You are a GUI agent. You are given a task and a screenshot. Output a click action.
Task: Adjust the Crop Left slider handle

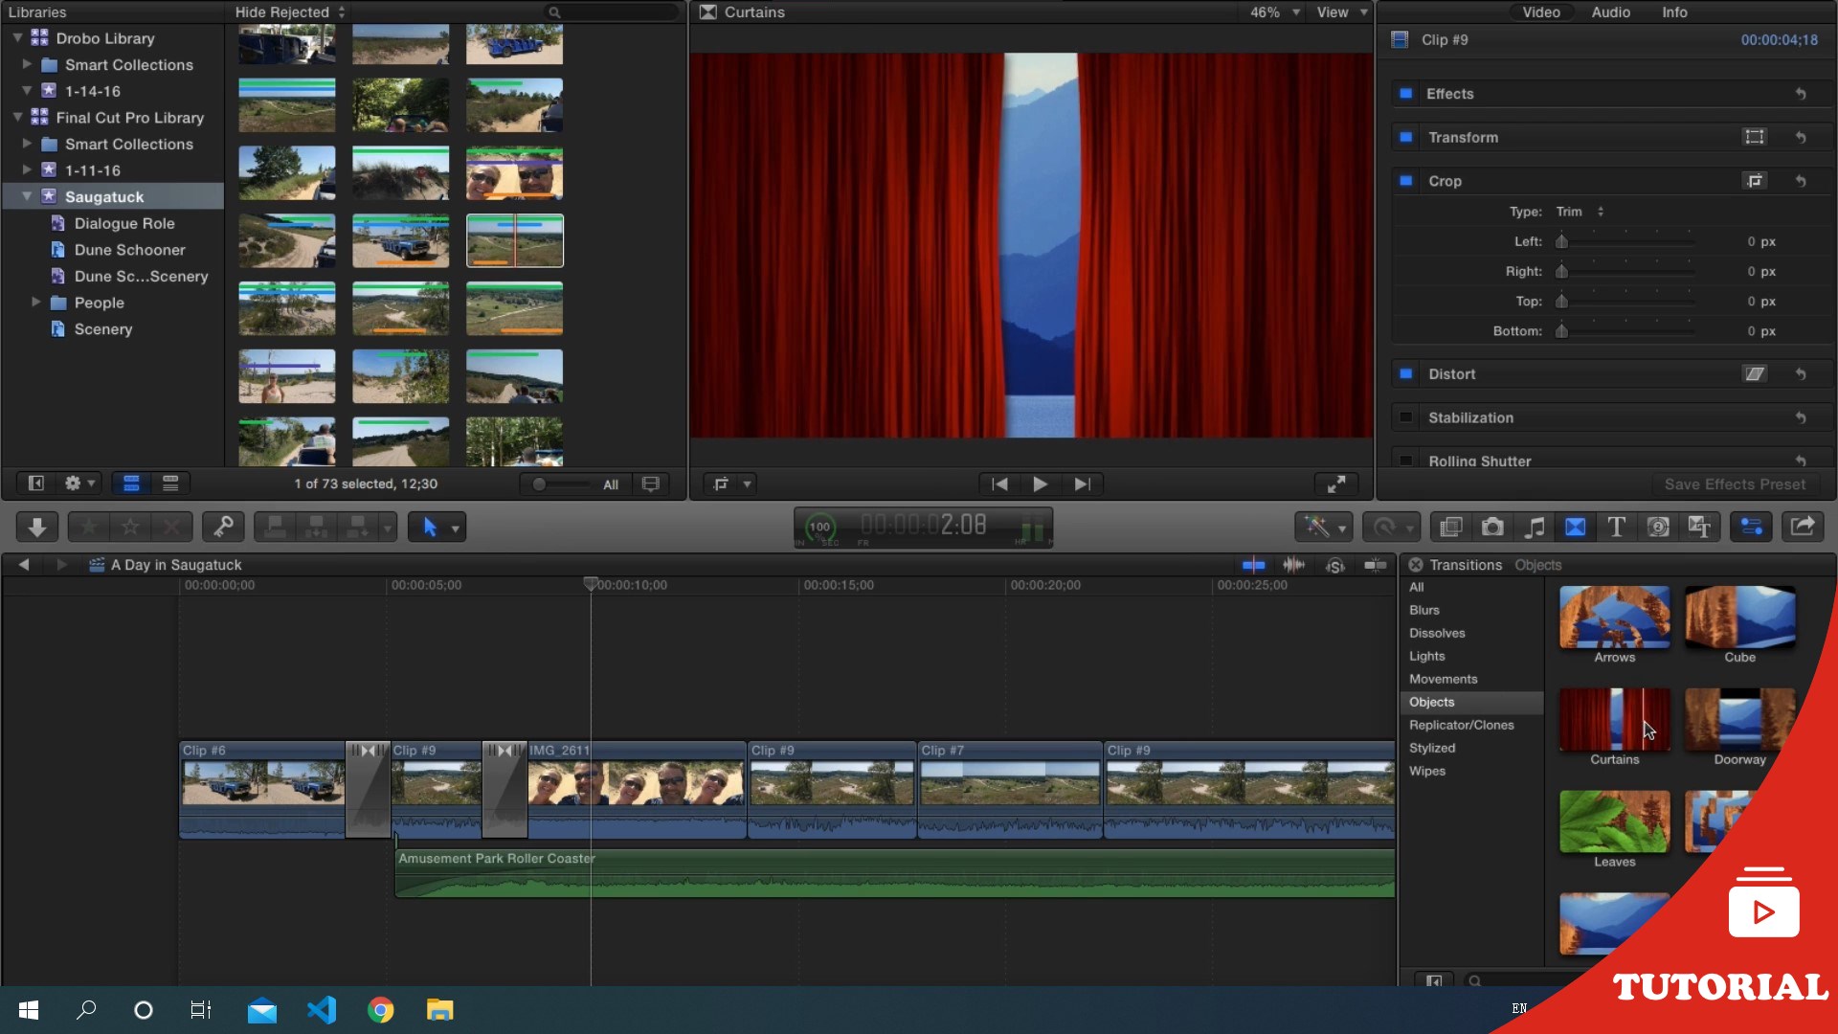point(1561,242)
